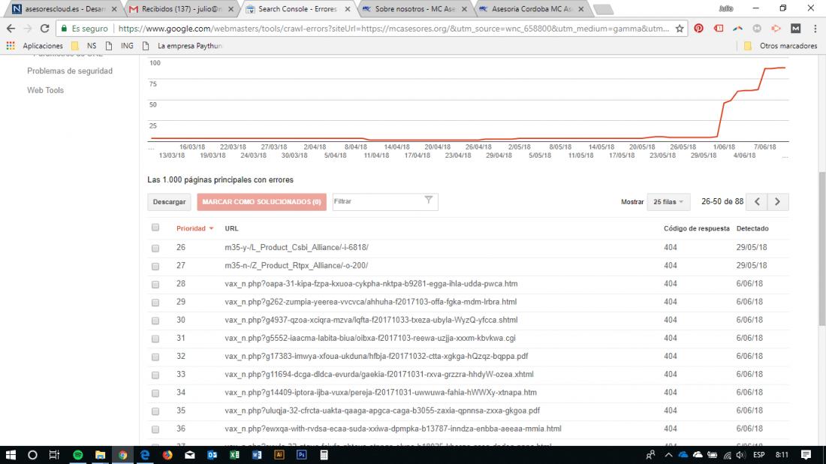The width and height of the screenshot is (826, 464).
Task: Click the browser address bar URL
Action: tap(393, 29)
